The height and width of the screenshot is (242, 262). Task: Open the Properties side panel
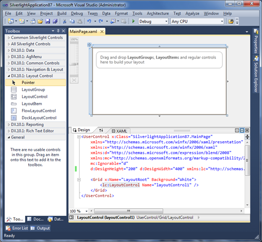click(x=256, y=41)
